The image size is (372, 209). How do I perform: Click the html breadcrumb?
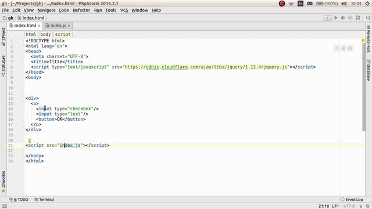(x=31, y=34)
